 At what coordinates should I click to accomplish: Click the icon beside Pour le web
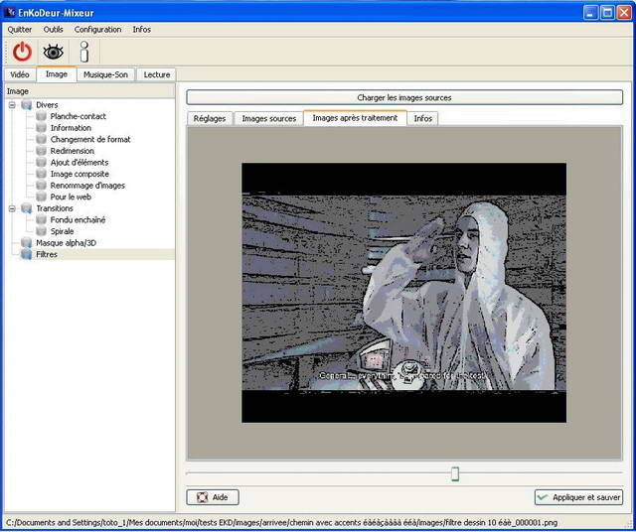[x=41, y=197]
